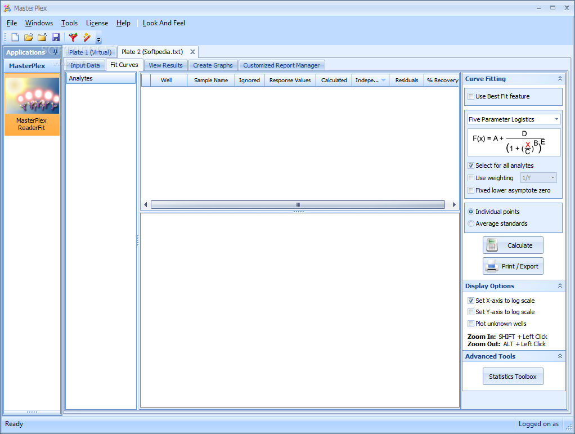Select the Average standards radio button
Screen dimensions: 575x434
click(x=471, y=223)
